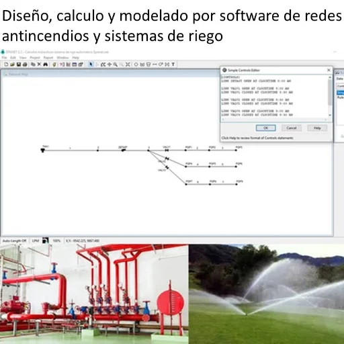This screenshot has height=344, width=344.
Task: Confirm the Simple Controls Editor with OK
Action: (x=266, y=128)
